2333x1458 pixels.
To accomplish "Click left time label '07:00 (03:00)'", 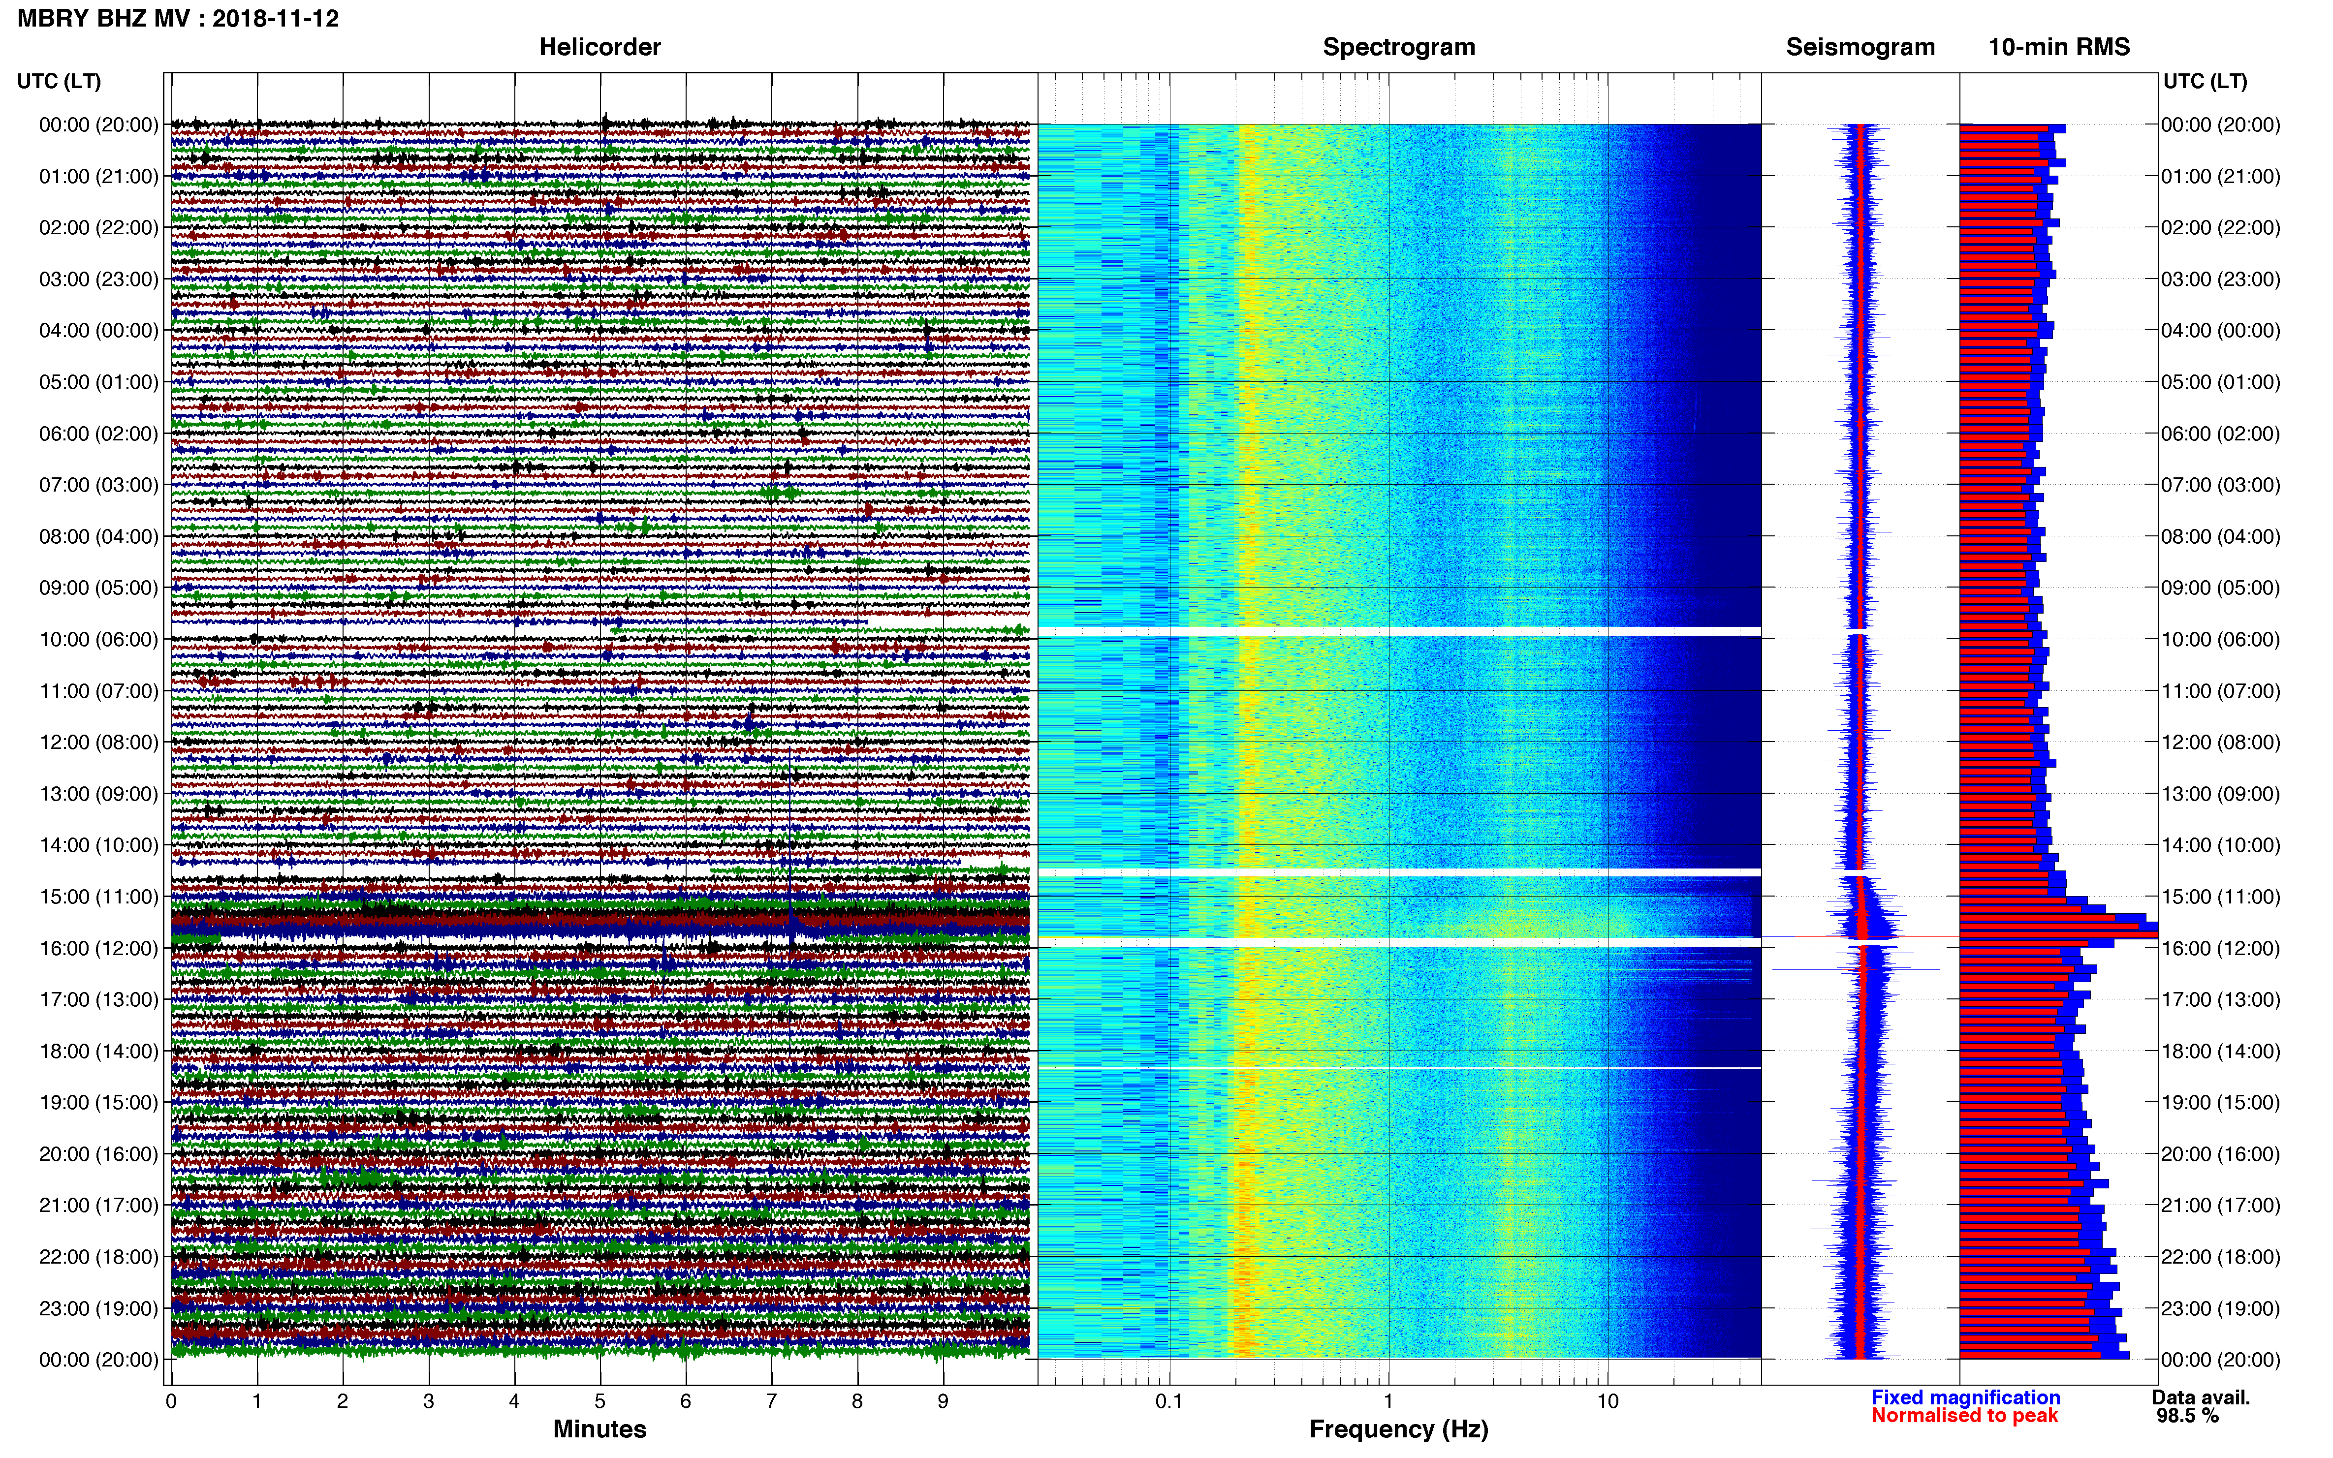I will point(98,485).
